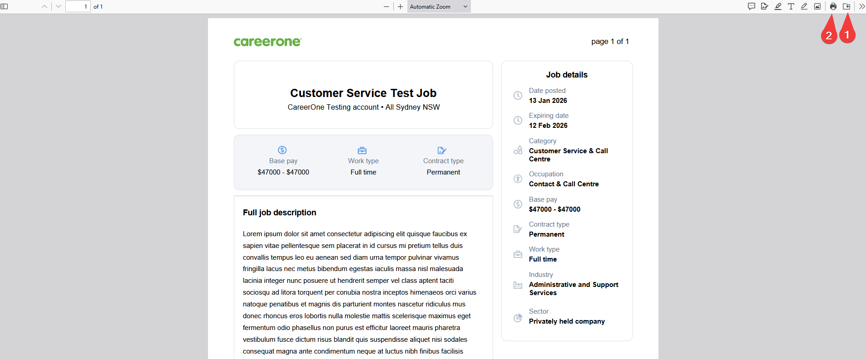Click the bold 'Permanent' value in Job details
The height and width of the screenshot is (359, 866).
tap(547, 234)
